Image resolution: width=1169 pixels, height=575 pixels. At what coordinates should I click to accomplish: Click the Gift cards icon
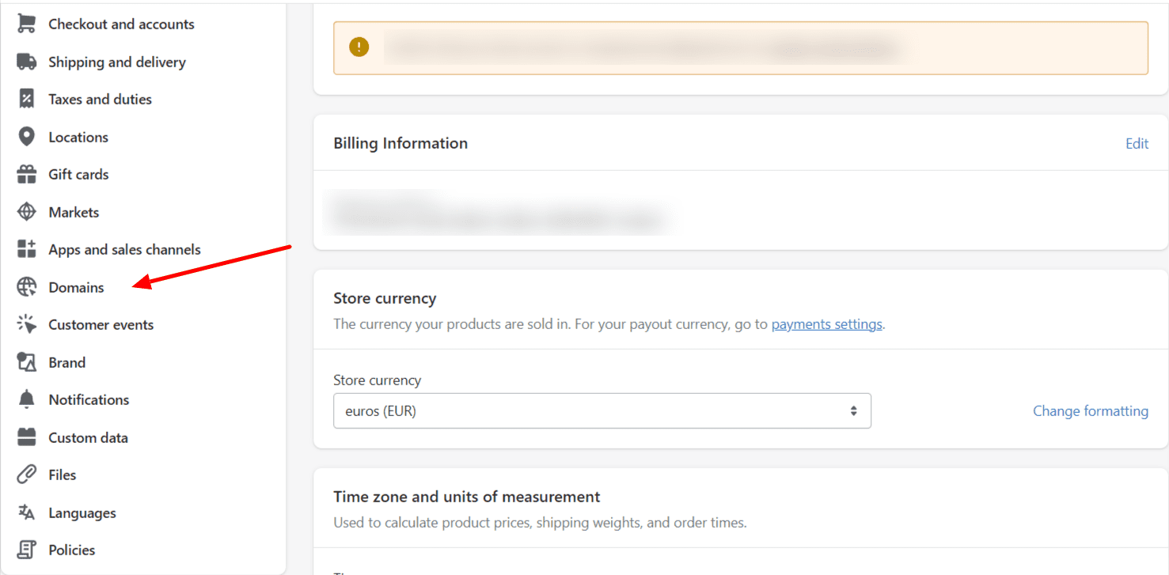[26, 174]
